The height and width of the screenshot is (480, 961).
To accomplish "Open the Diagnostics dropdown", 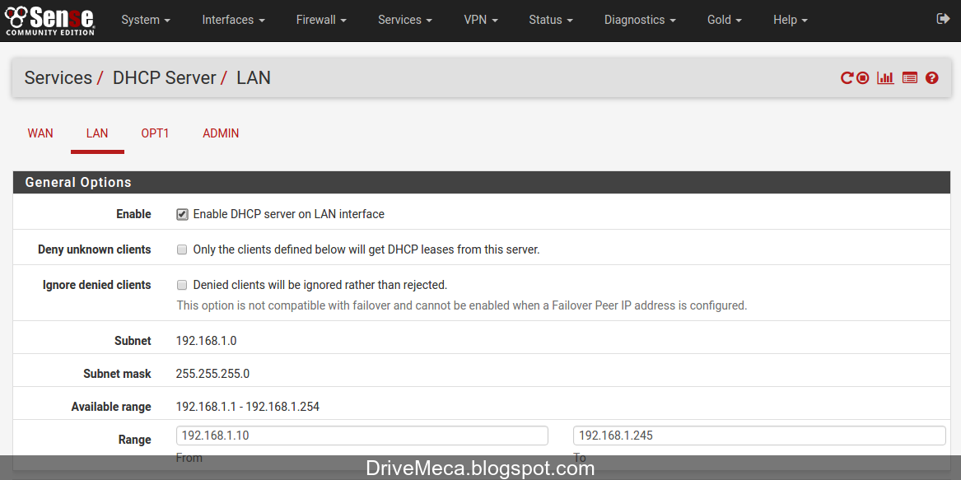I will click(639, 20).
